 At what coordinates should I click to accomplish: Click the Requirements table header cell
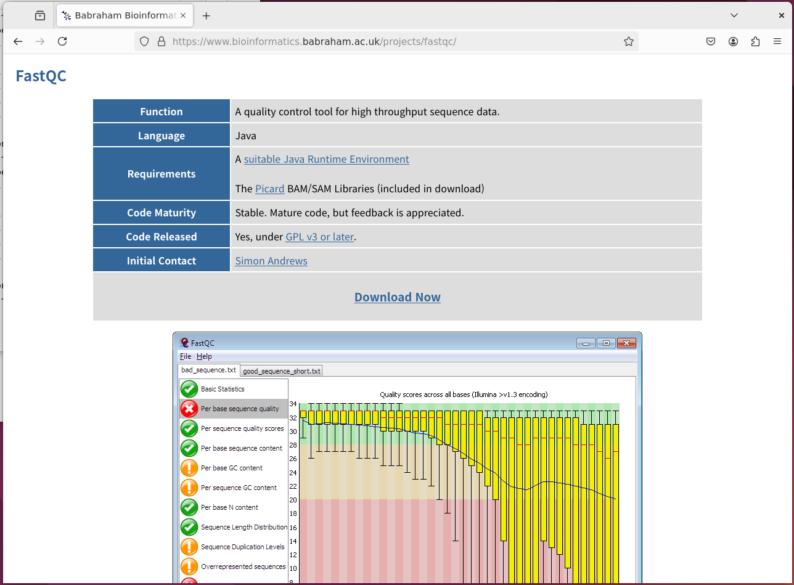[162, 174]
